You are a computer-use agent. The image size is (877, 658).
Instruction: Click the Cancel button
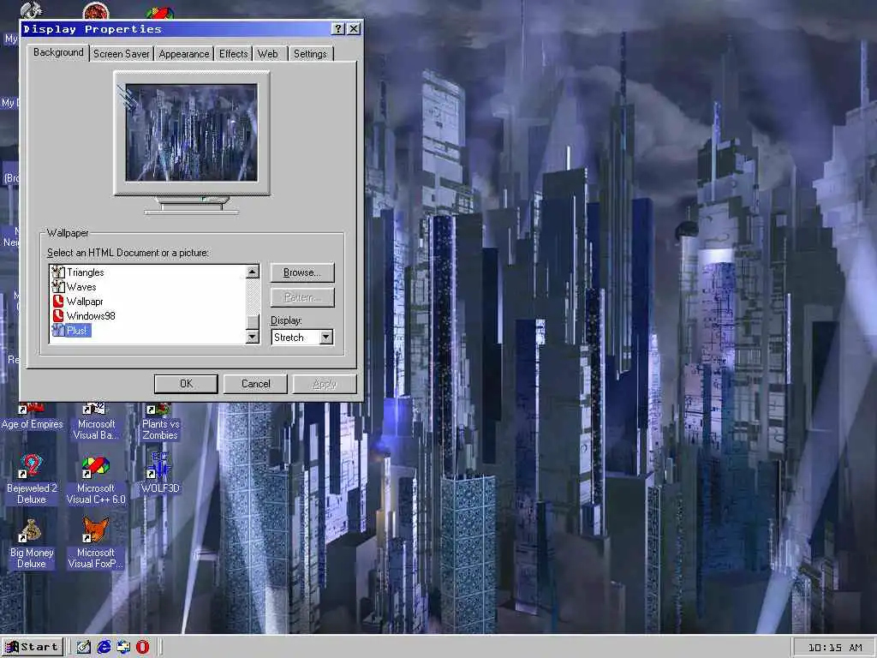(255, 384)
